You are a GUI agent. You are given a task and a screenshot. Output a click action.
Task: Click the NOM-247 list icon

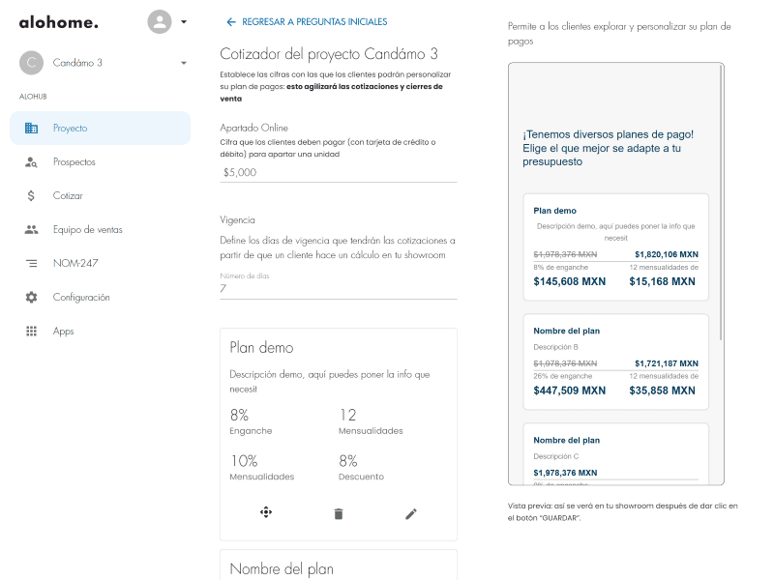31,263
